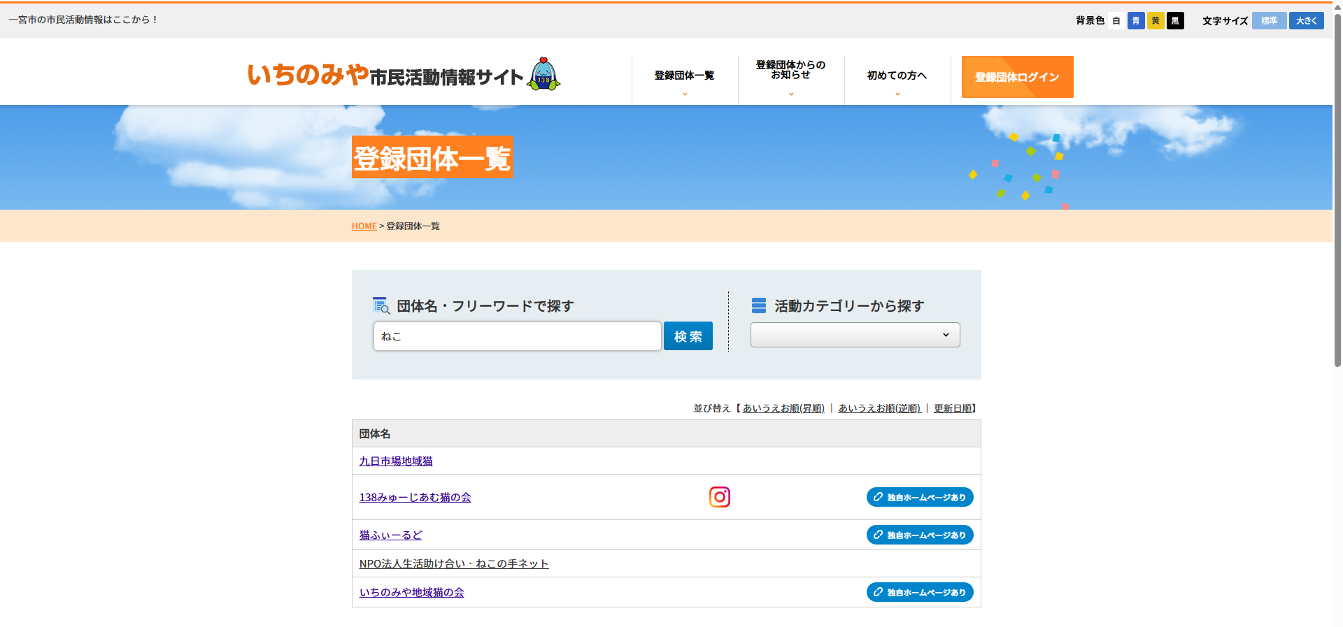
Task: Open 独自ホームページあり badge for 猫ふぃーるど
Action: pyautogui.click(x=919, y=535)
